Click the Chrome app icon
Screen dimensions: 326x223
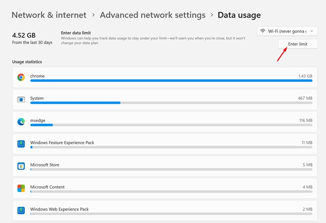click(21, 77)
